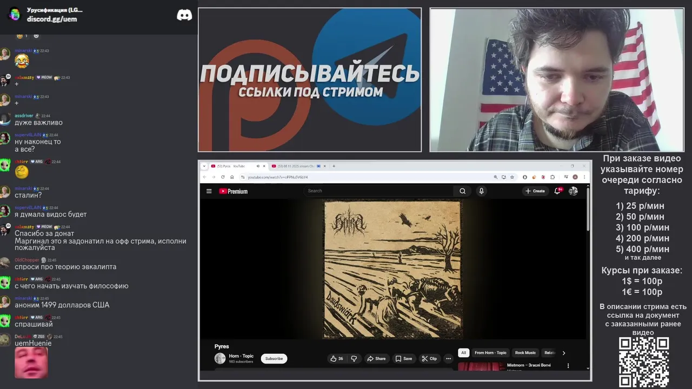The height and width of the screenshot is (389, 692).
Task: Click the assdriver username in chat
Action: click(24, 116)
